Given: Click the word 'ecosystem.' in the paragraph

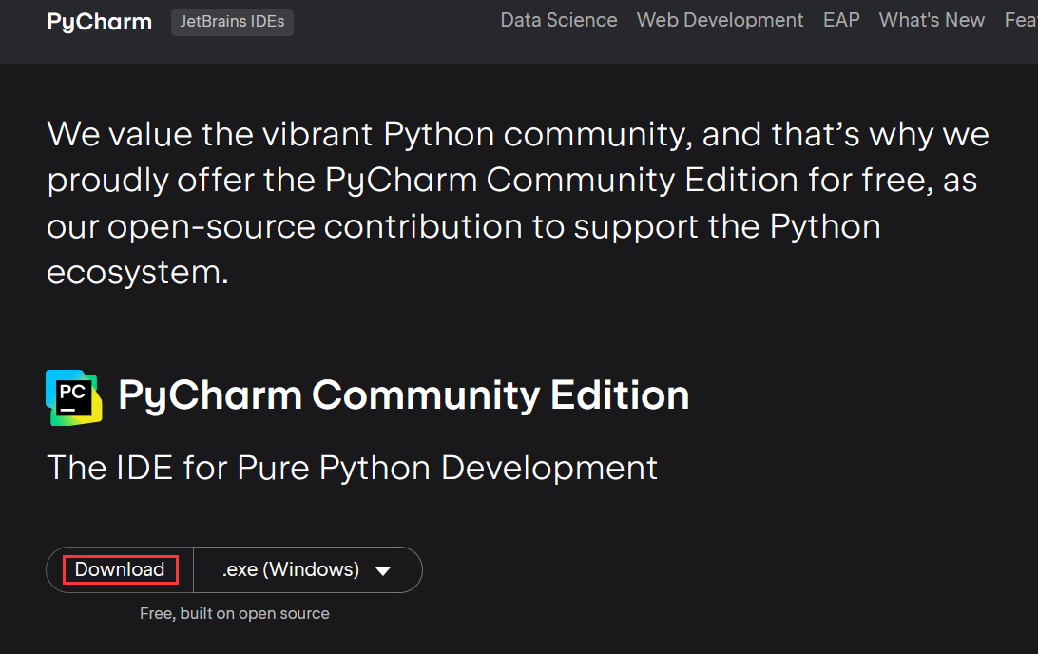Looking at the screenshot, I should (x=138, y=273).
